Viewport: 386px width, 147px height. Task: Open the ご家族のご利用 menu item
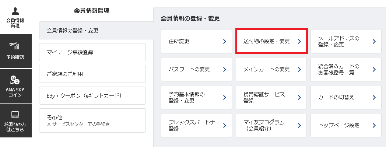coord(92,74)
